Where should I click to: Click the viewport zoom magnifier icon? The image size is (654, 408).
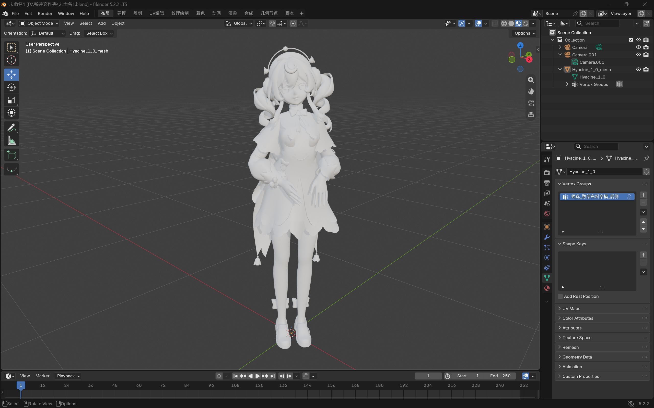[x=531, y=80]
